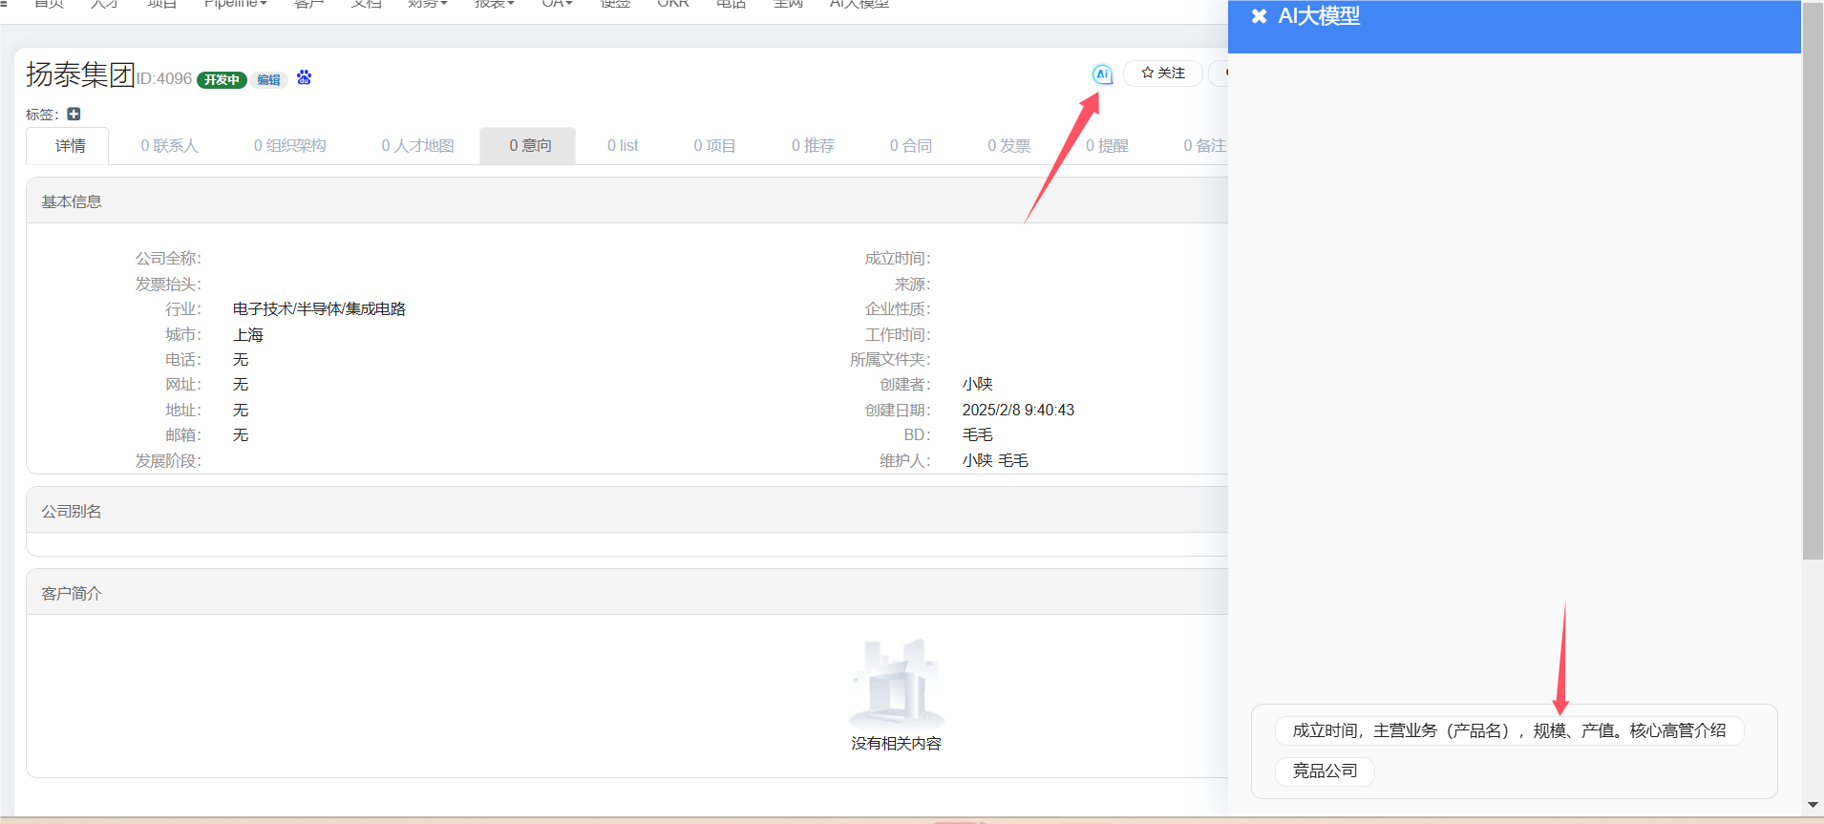The height and width of the screenshot is (824, 1824).
Task: Click the 竞品公司 prompt suggestion
Action: coord(1325,771)
